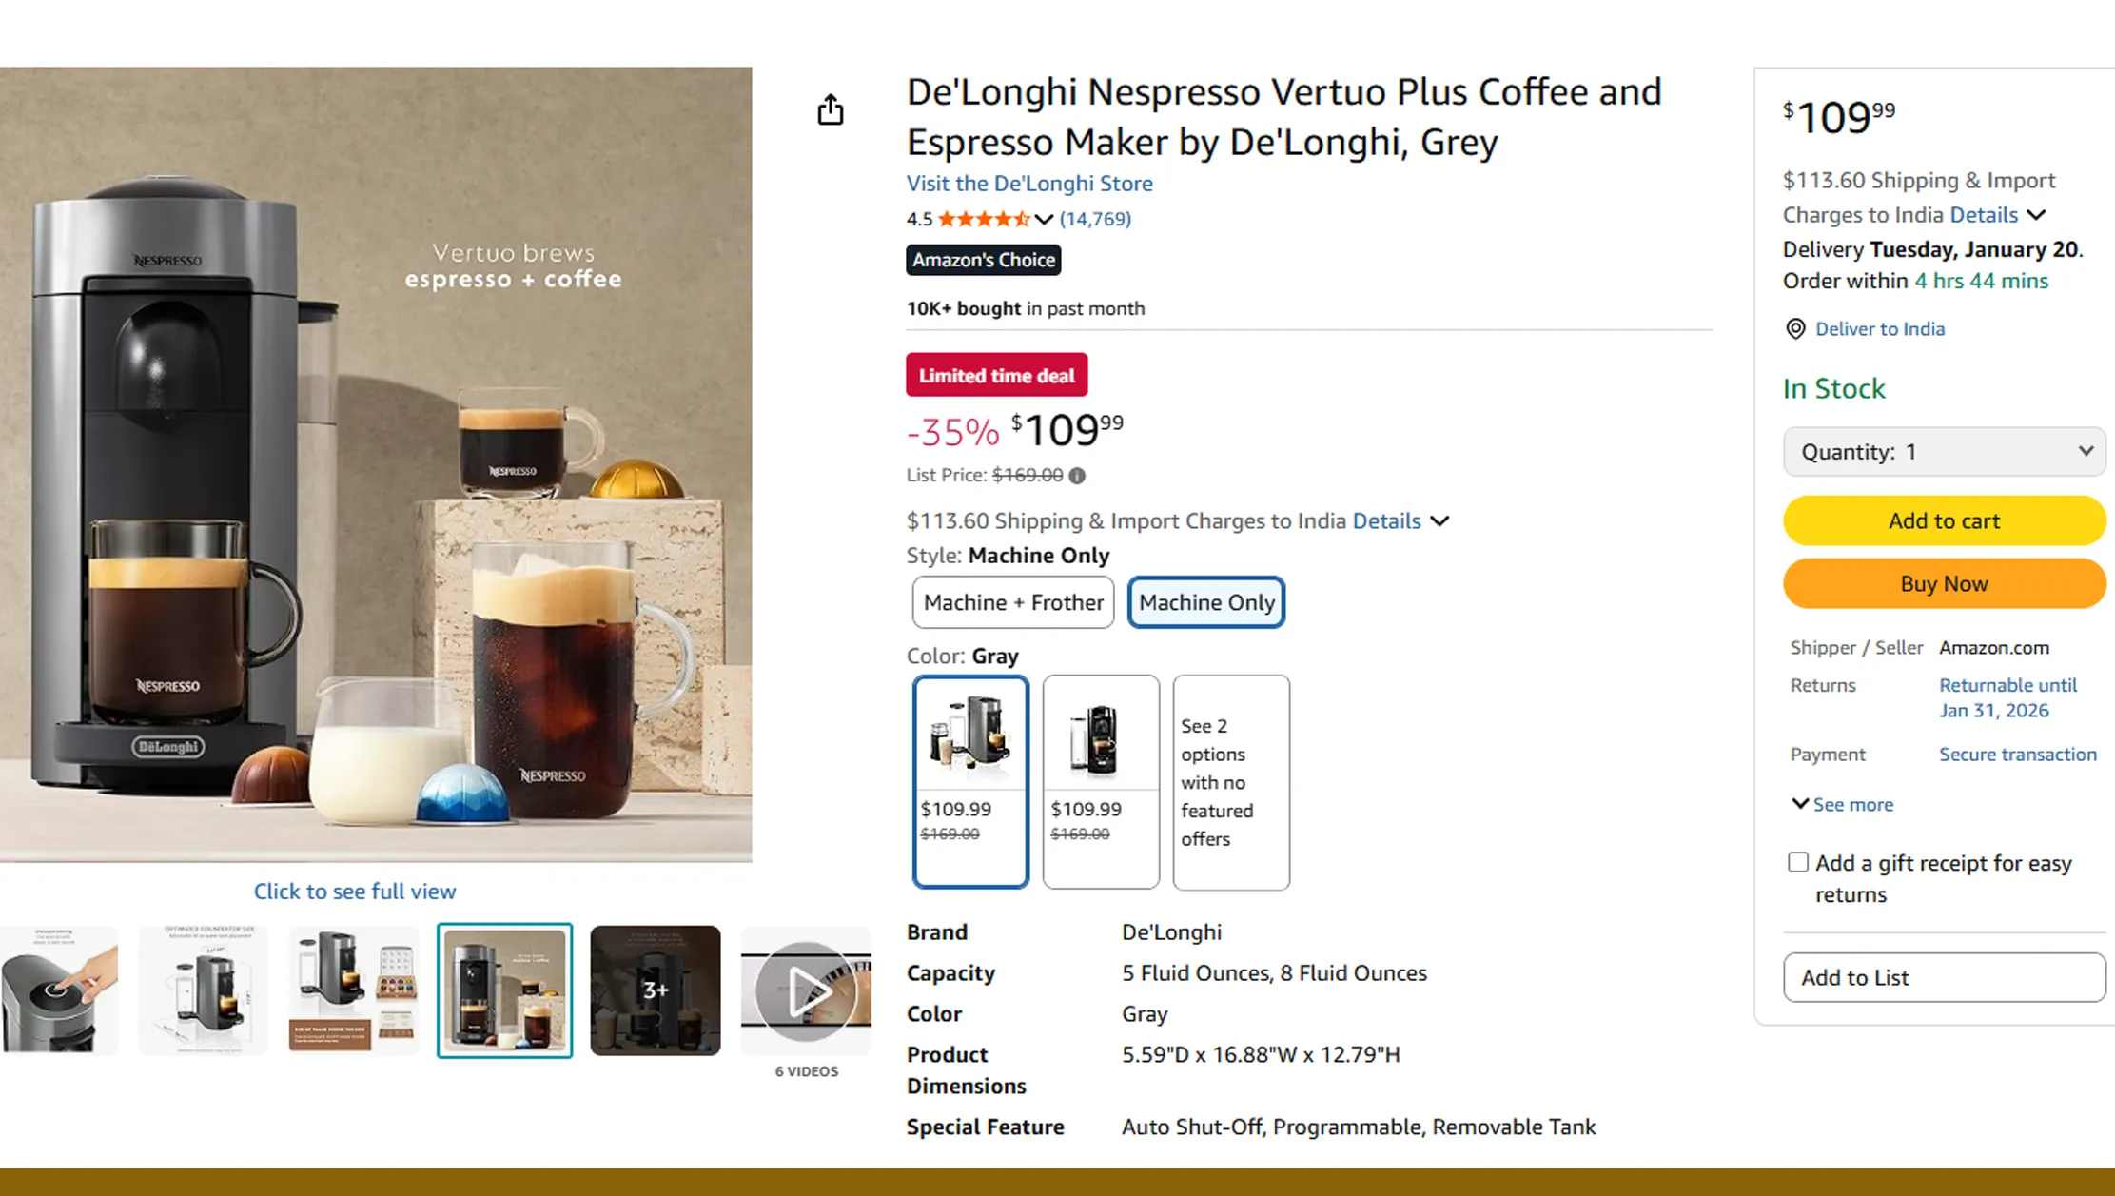
Task: Click the Buy Now button
Action: tap(1943, 583)
